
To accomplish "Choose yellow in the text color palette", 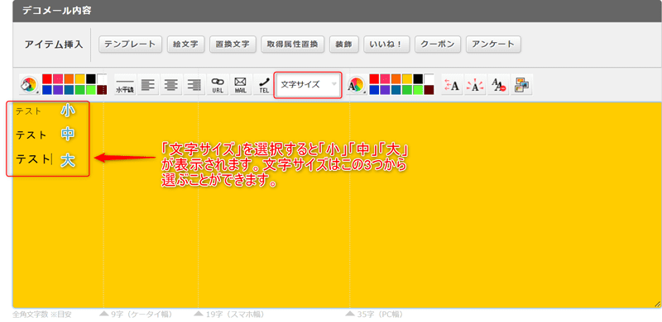I will point(407,78).
